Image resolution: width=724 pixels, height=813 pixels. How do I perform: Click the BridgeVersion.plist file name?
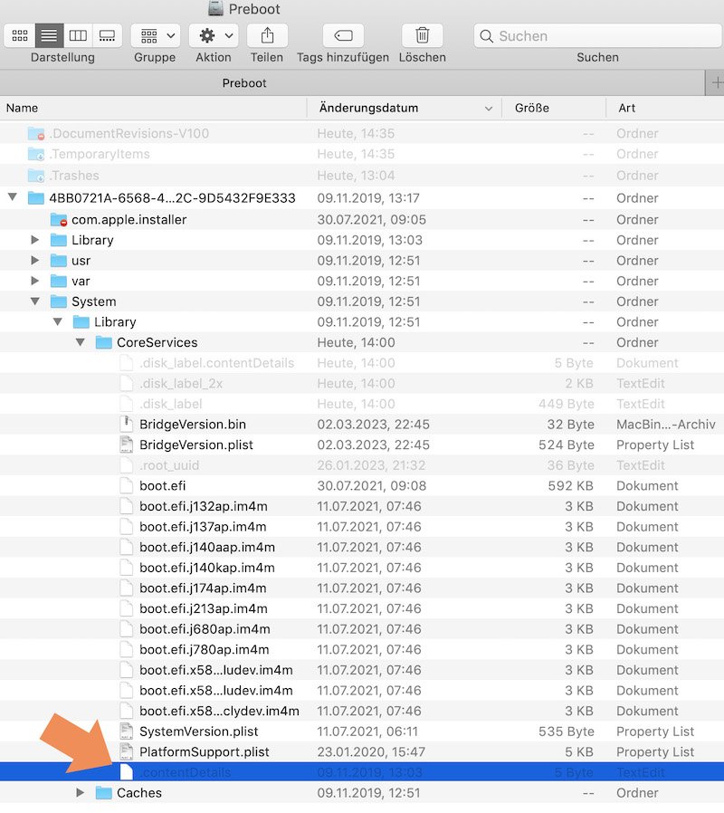point(196,445)
